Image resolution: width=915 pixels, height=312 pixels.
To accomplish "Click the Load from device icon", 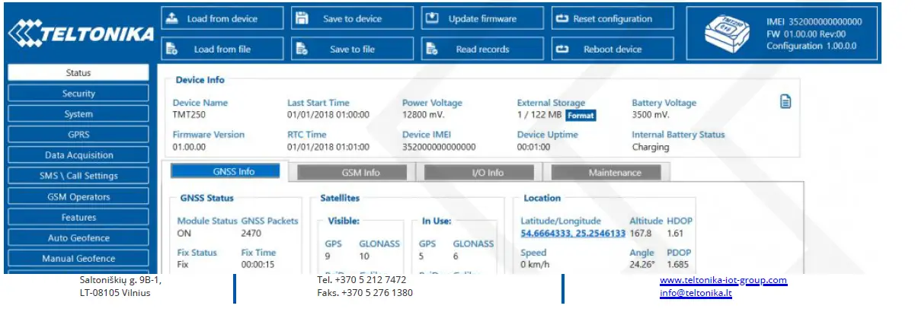I will point(172,18).
